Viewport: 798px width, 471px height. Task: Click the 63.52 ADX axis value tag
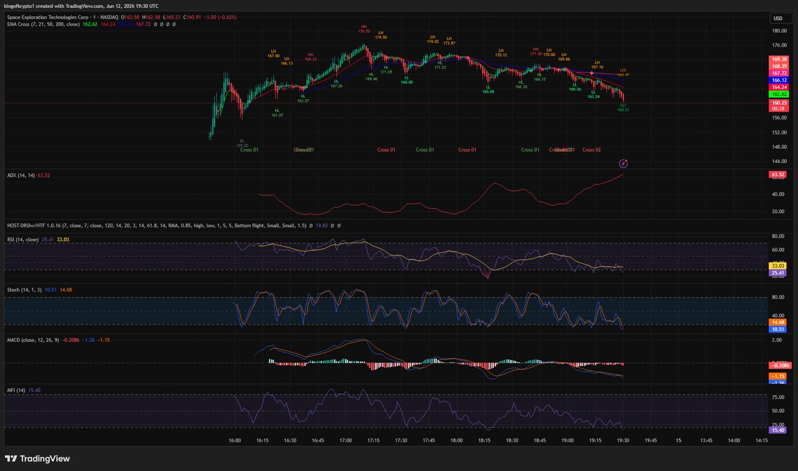click(x=778, y=174)
